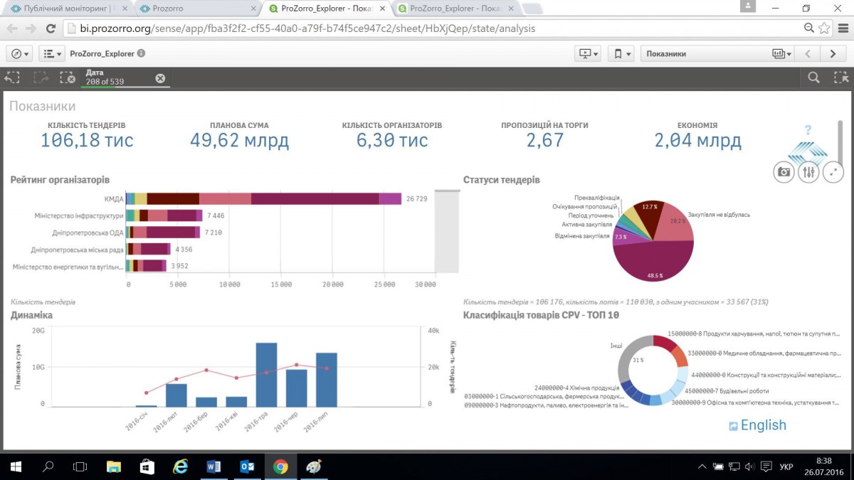Open the smart search magnifier icon
This screenshot has height=480, width=854.
[x=813, y=78]
